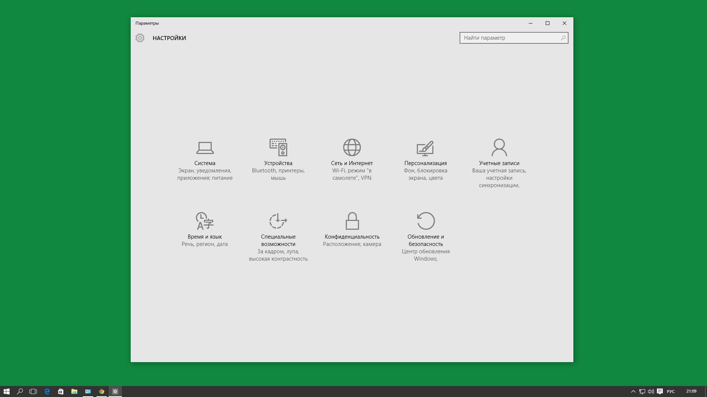Screen dimensions: 707x397
Task: Click the settings gear icon beside НАСТРОЙКИ
Action: tap(140, 38)
